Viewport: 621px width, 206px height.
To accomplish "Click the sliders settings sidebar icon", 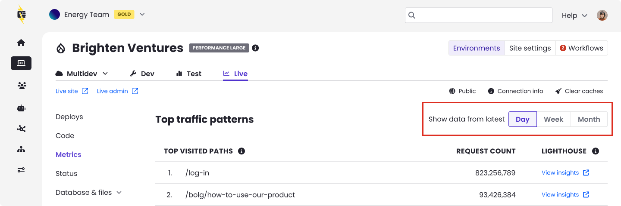I will pos(21,170).
